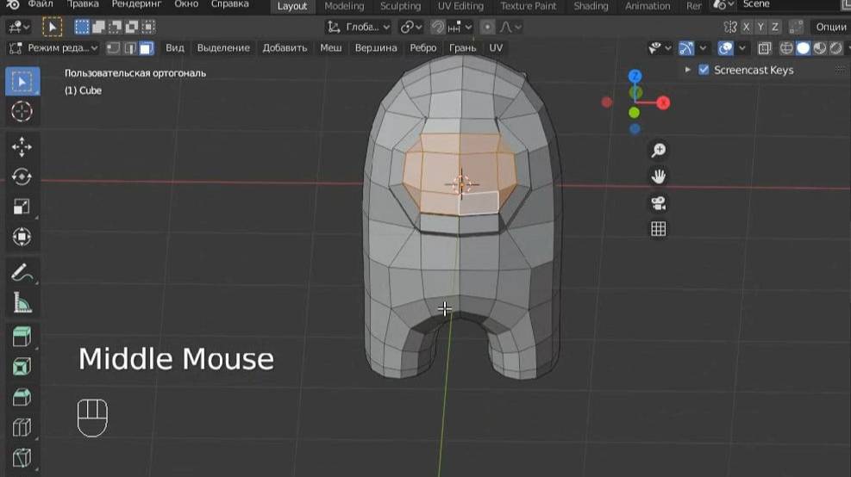Viewport: 851px width, 477px height.
Task: Click the tweak arrow select icon
Action: pos(52,27)
